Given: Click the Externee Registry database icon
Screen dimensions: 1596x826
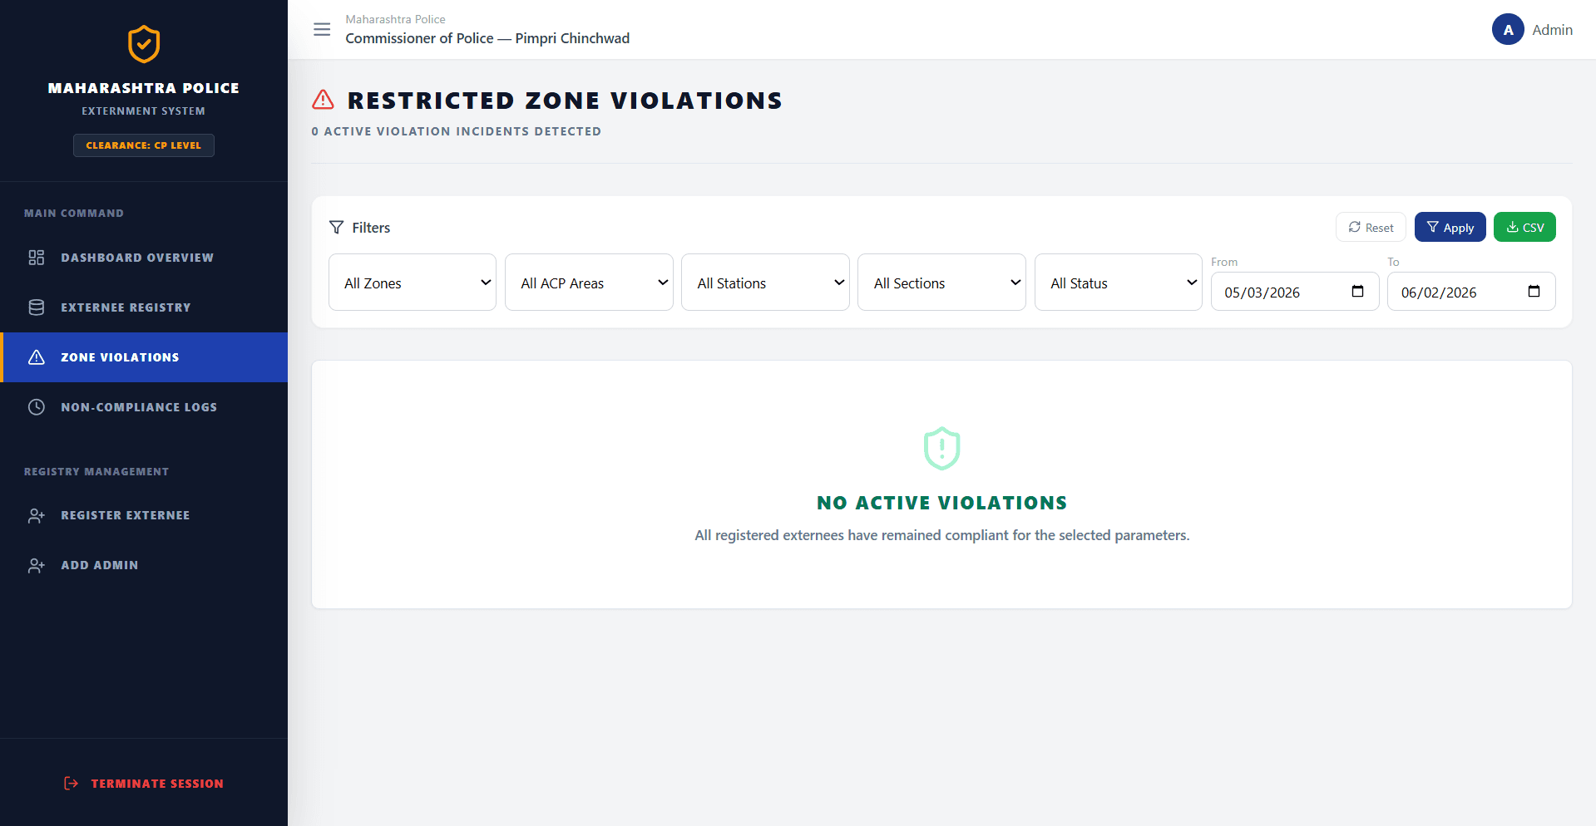Looking at the screenshot, I should 37,307.
